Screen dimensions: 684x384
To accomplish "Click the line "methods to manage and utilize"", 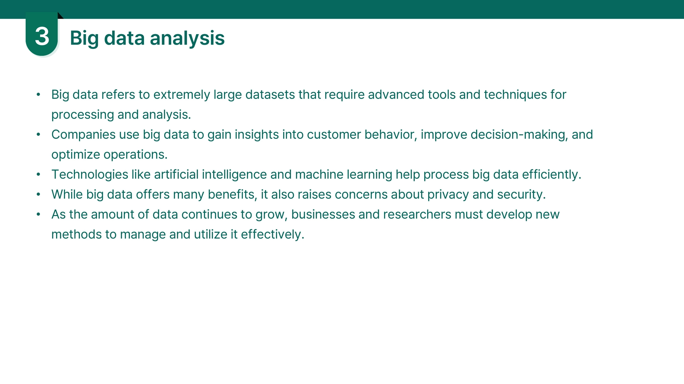I will [178, 234].
